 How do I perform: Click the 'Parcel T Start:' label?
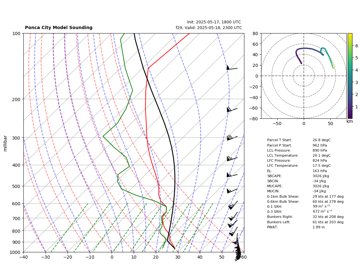(279, 140)
